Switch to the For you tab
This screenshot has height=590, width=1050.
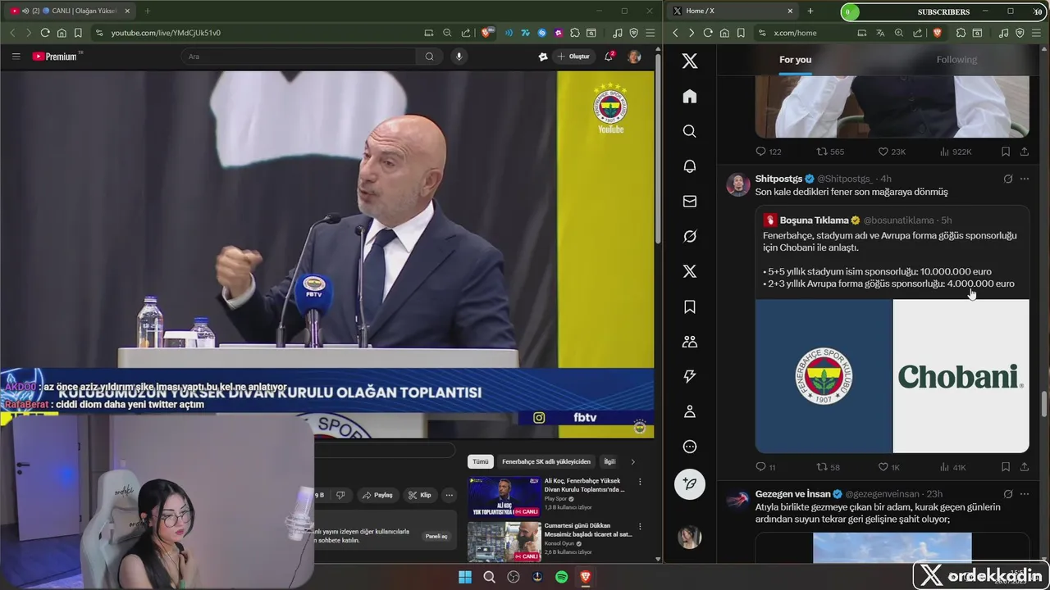pyautogui.click(x=795, y=60)
